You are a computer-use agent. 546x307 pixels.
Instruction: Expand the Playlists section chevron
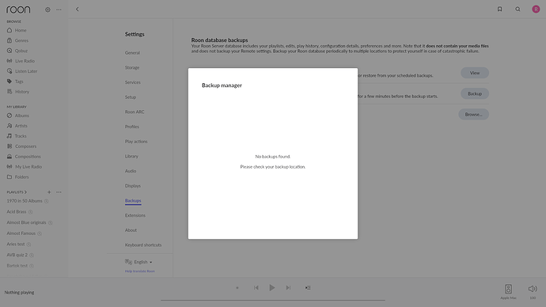[25, 192]
